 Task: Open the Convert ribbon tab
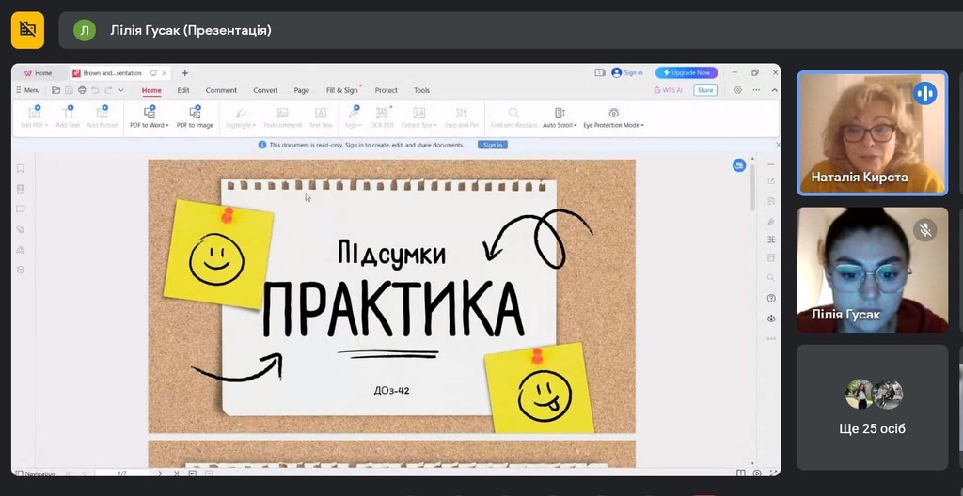click(x=265, y=90)
